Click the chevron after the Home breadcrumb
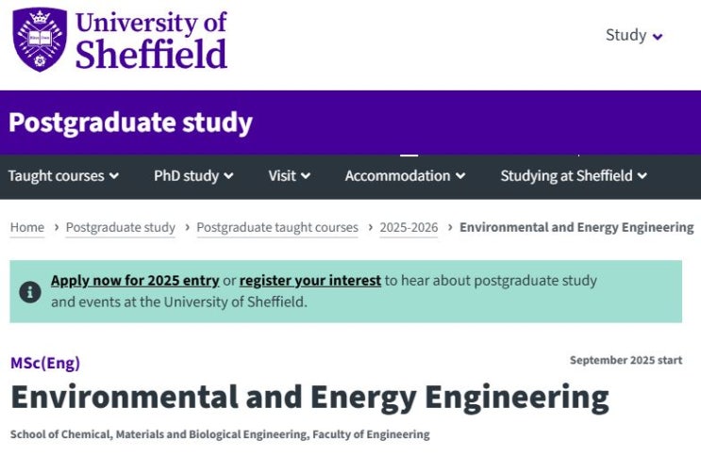This screenshot has width=701, height=457. coord(57,227)
